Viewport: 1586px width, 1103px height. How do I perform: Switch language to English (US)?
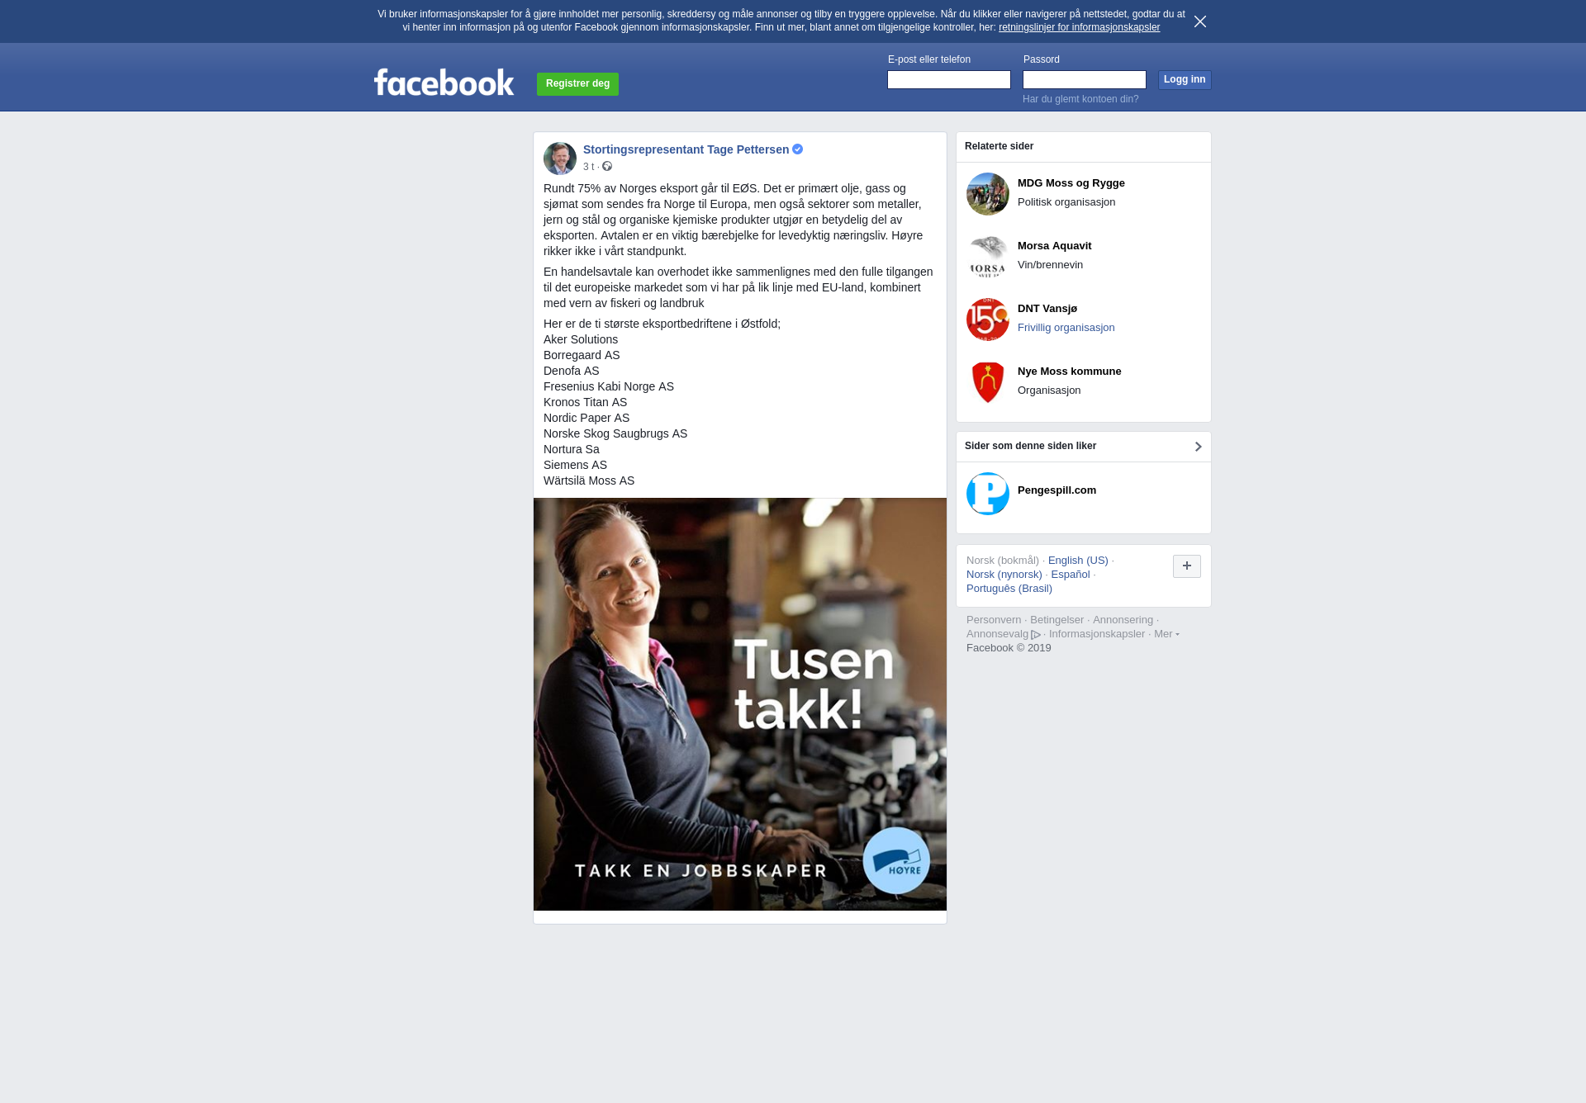pos(1078,561)
